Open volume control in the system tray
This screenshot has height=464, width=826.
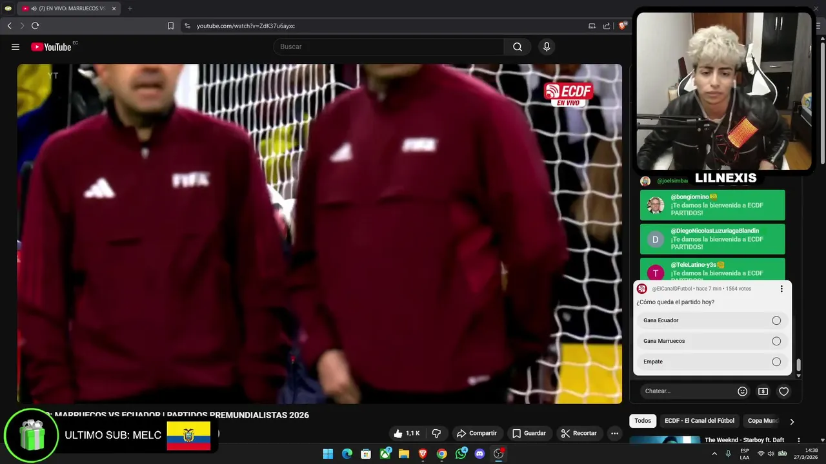pyautogui.click(x=771, y=454)
